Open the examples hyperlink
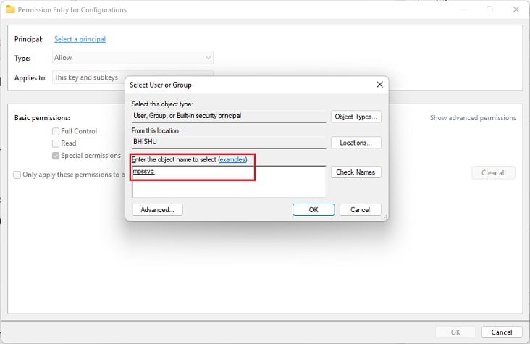 point(232,159)
